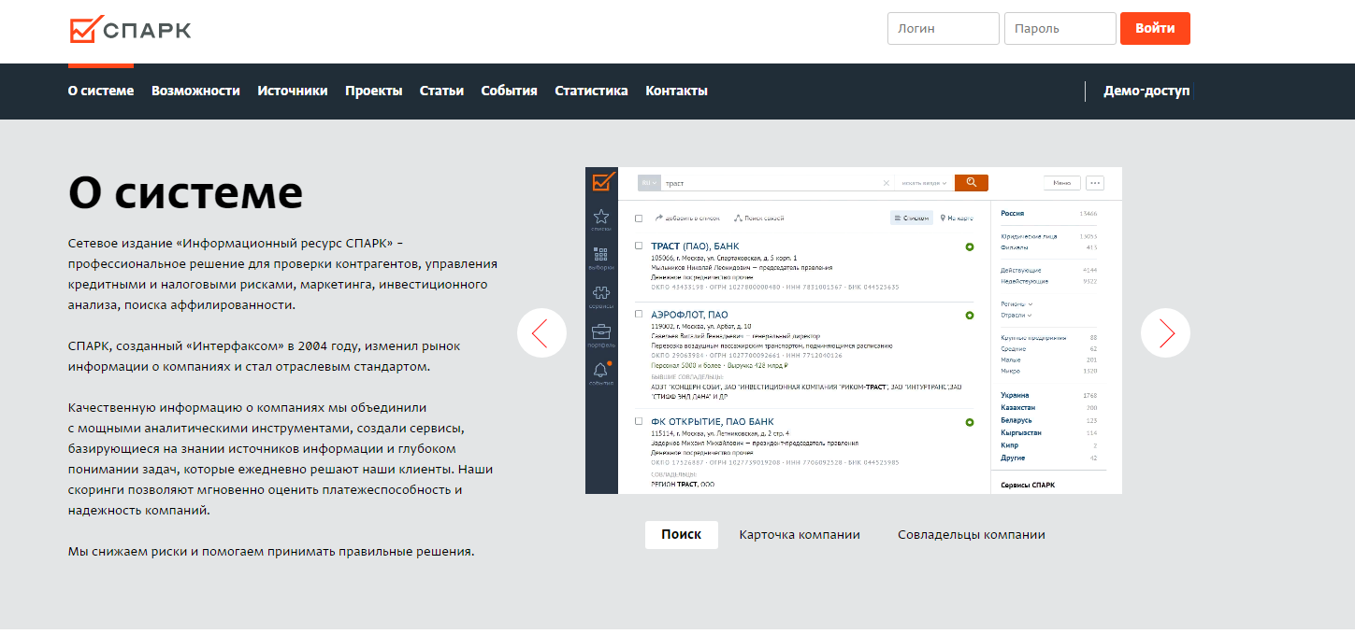This screenshot has height=634, width=1355.
Task: Switch results view to На карте
Action: coord(957,218)
